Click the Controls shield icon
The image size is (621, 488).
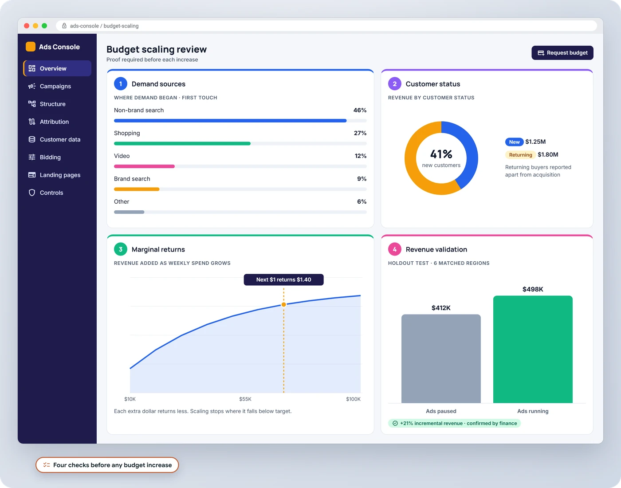32,193
